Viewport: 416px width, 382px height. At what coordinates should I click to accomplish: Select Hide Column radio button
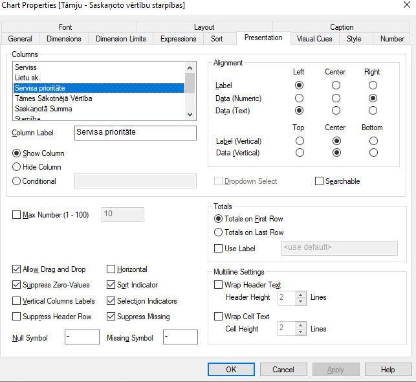point(17,167)
